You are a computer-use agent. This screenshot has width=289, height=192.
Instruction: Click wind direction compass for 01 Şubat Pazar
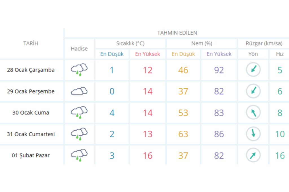tap(253, 155)
